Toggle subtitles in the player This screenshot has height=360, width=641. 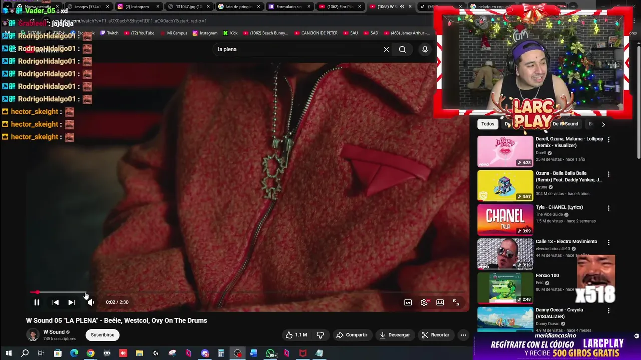pos(408,302)
